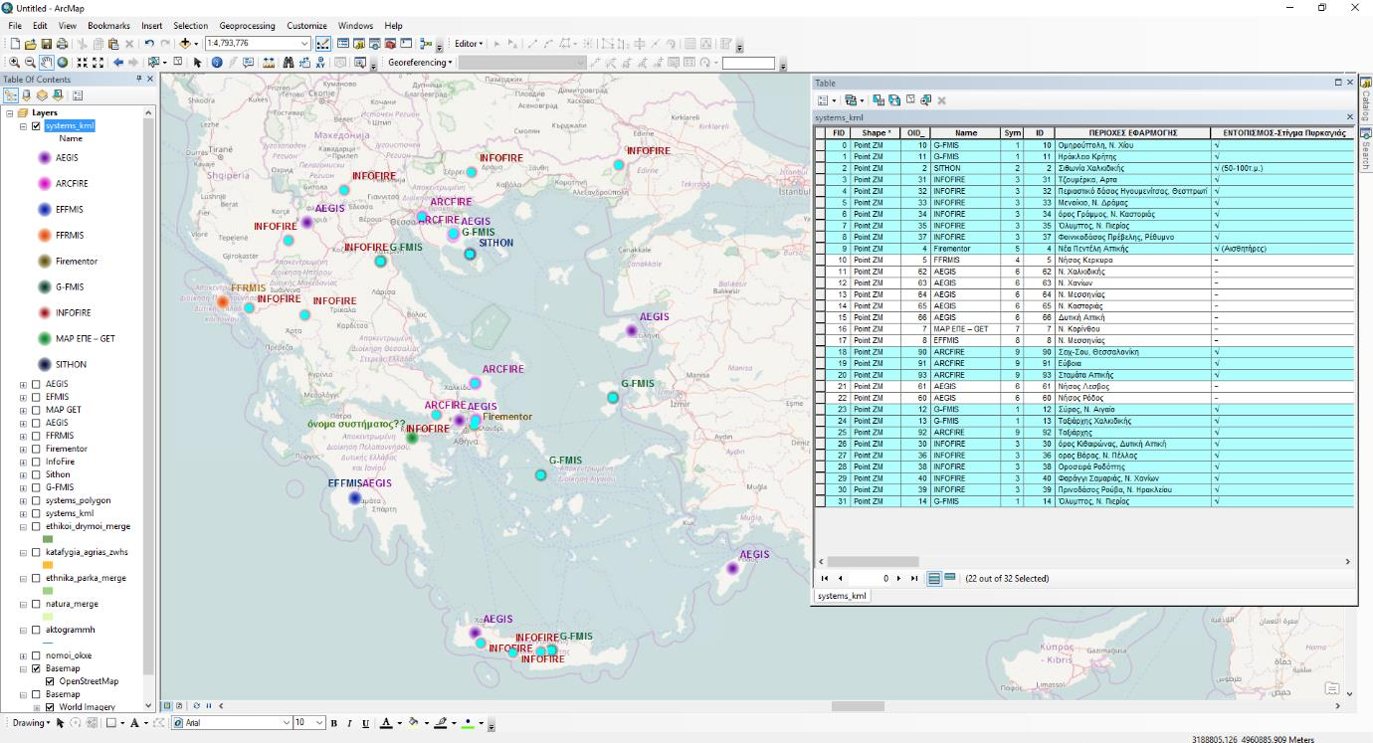
Task: Collapse katafygia_agrias_zwhs layer legend
Action: [23, 552]
